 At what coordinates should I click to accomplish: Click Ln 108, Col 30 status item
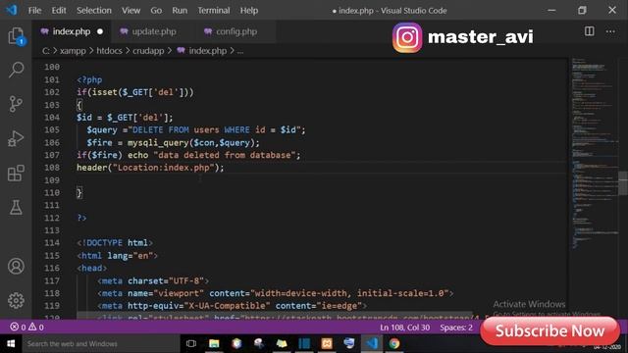pyautogui.click(x=404, y=328)
